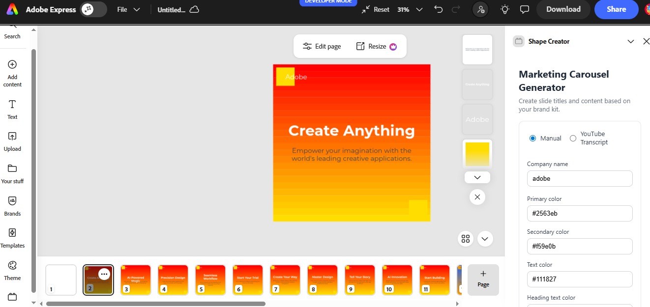Click the cloud save status icon
The image size is (650, 307).
coord(195,9)
